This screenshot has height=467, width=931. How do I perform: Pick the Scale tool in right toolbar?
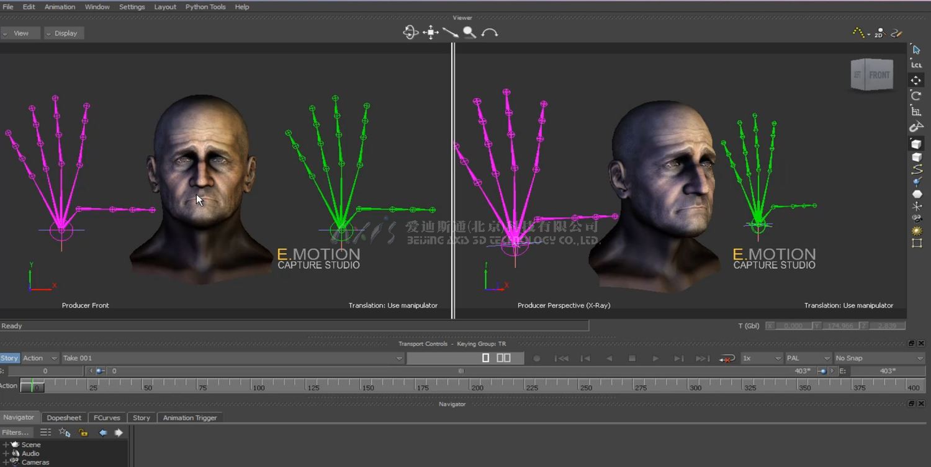[916, 112]
